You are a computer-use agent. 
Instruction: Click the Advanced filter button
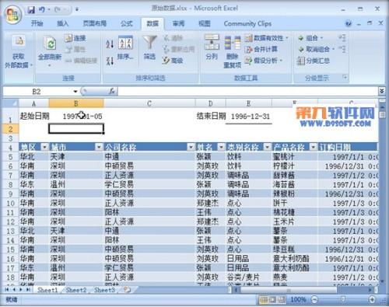[173, 61]
